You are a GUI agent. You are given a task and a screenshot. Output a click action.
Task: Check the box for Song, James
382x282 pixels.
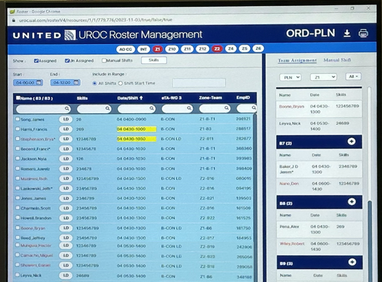click(18, 119)
